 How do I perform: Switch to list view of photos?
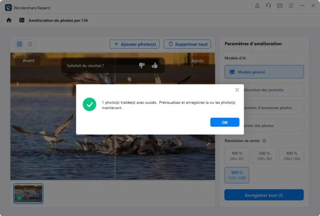pyautogui.click(x=30, y=44)
